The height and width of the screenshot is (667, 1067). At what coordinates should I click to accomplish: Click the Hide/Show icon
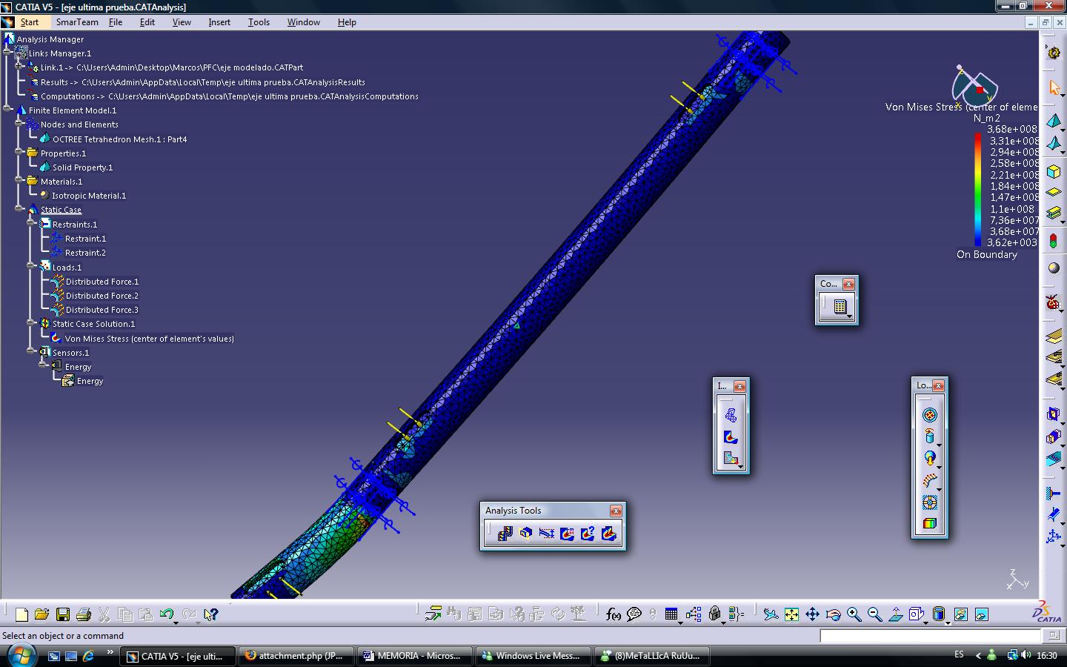(x=961, y=614)
